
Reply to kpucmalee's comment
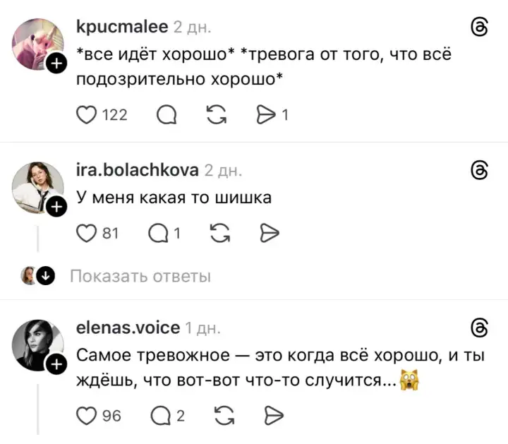click(x=167, y=114)
